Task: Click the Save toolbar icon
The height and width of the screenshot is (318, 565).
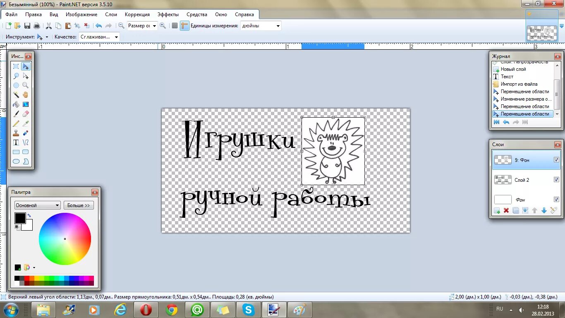Action: (27, 26)
